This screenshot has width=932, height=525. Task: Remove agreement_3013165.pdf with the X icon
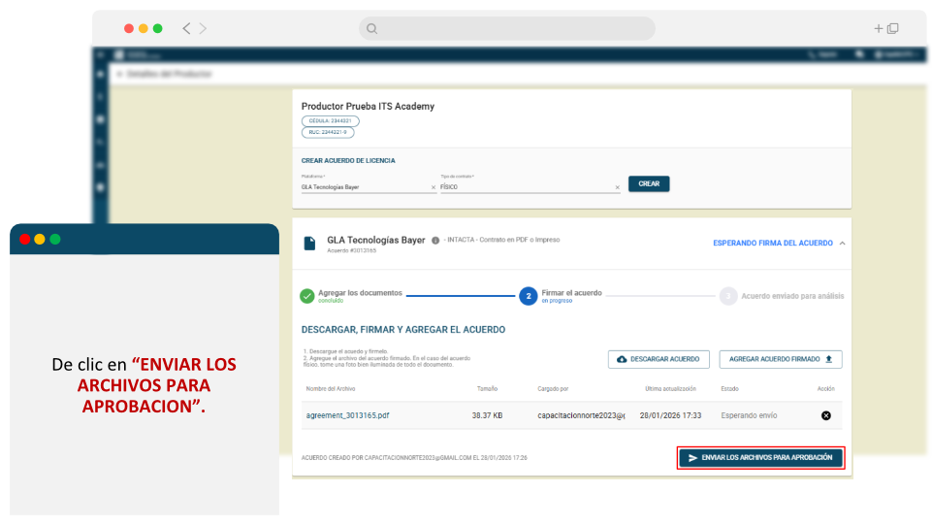[826, 415]
